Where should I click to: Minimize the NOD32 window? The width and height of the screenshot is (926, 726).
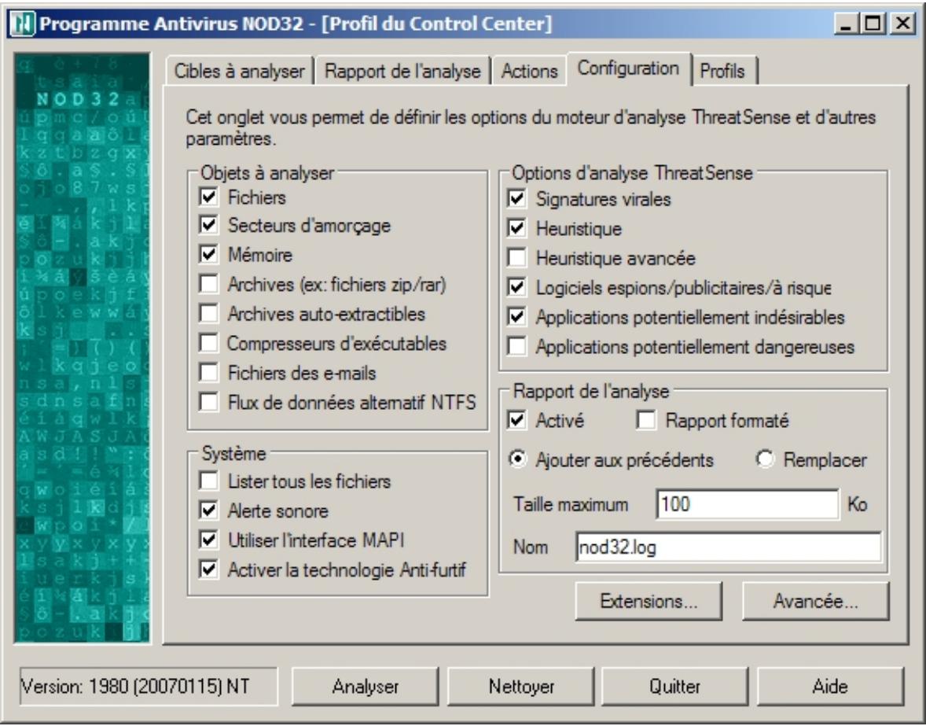pos(847,24)
